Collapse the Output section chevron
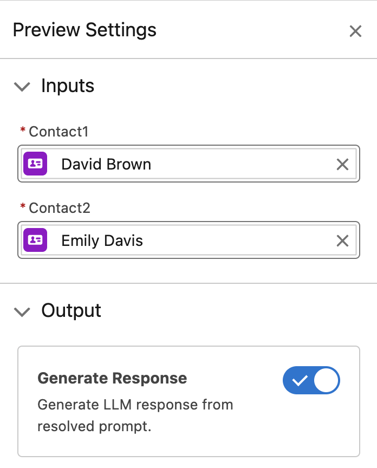 (x=22, y=311)
